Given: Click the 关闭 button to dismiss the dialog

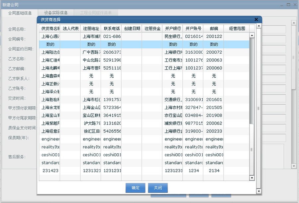Looking at the screenshot, I should 158,188.
